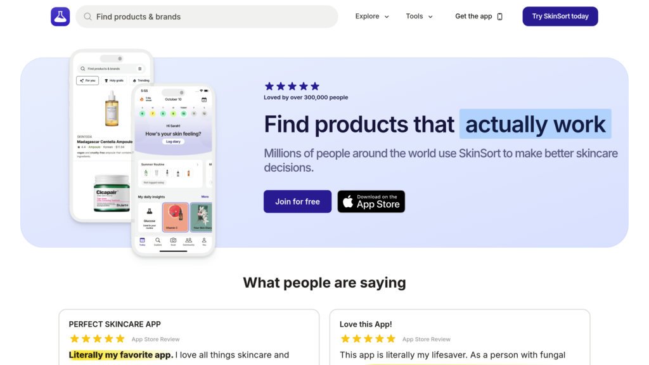Click the Try SkinSort today button
649x365 pixels.
[x=560, y=16]
